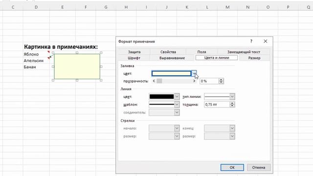313x176 pixels.
Task: Open the line type (тип линии) dropdown
Action: coord(232,97)
